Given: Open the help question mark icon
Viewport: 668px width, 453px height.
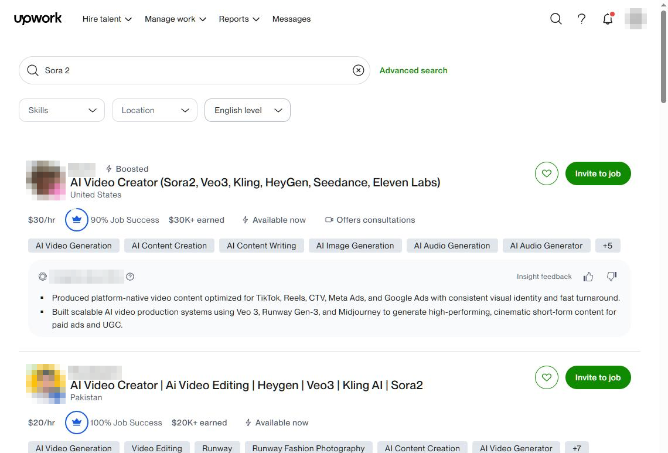Looking at the screenshot, I should pyautogui.click(x=581, y=19).
